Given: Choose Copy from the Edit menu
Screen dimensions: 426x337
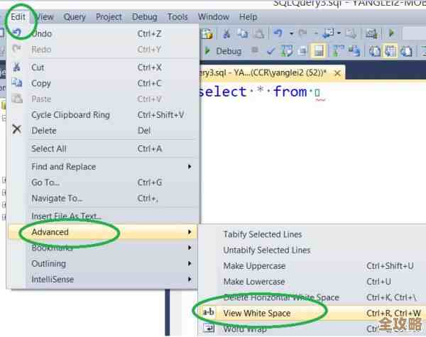Looking at the screenshot, I should coord(103,83).
